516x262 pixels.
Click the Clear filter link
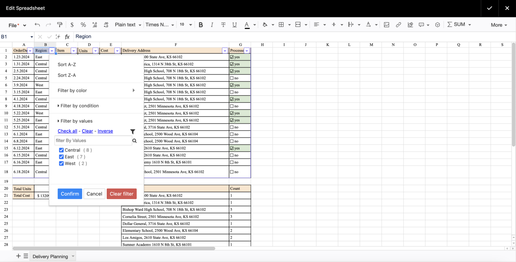coord(121,194)
